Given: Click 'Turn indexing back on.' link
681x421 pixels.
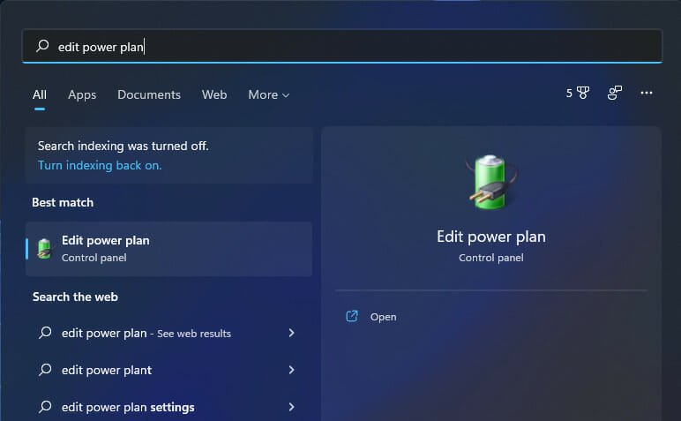Looking at the screenshot, I should point(100,165).
